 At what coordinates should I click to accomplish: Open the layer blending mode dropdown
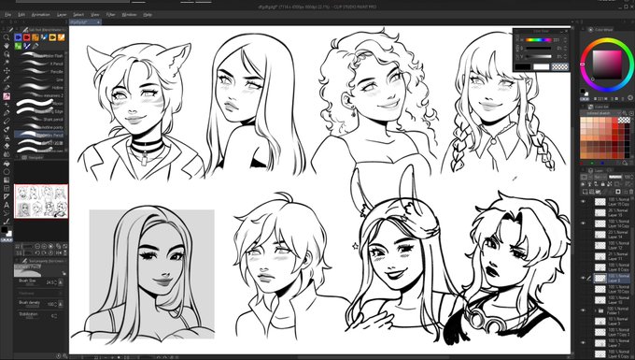point(600,177)
